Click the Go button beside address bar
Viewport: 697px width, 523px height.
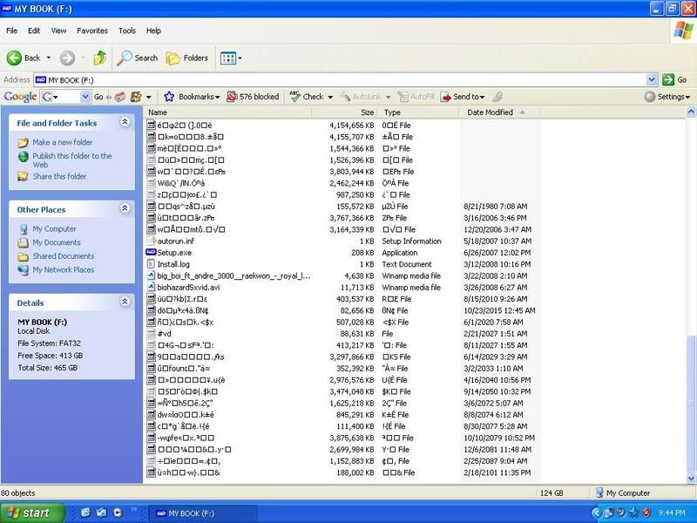tap(674, 80)
